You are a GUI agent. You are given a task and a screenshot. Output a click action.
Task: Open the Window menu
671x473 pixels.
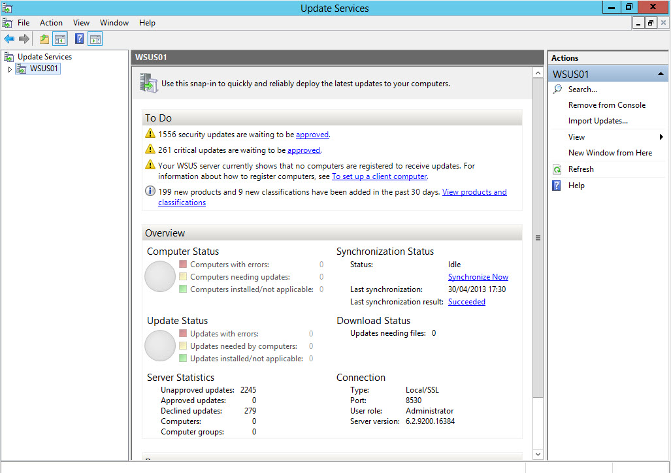pyautogui.click(x=114, y=23)
